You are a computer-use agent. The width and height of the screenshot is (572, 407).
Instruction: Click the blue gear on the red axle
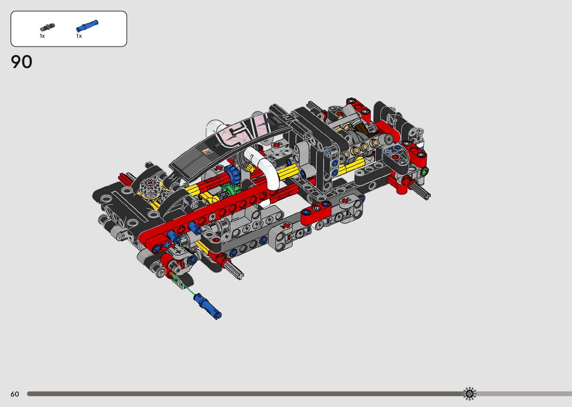pyautogui.click(x=233, y=174)
